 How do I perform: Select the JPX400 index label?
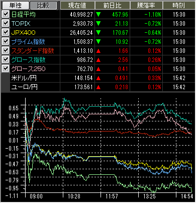[x=23, y=33]
